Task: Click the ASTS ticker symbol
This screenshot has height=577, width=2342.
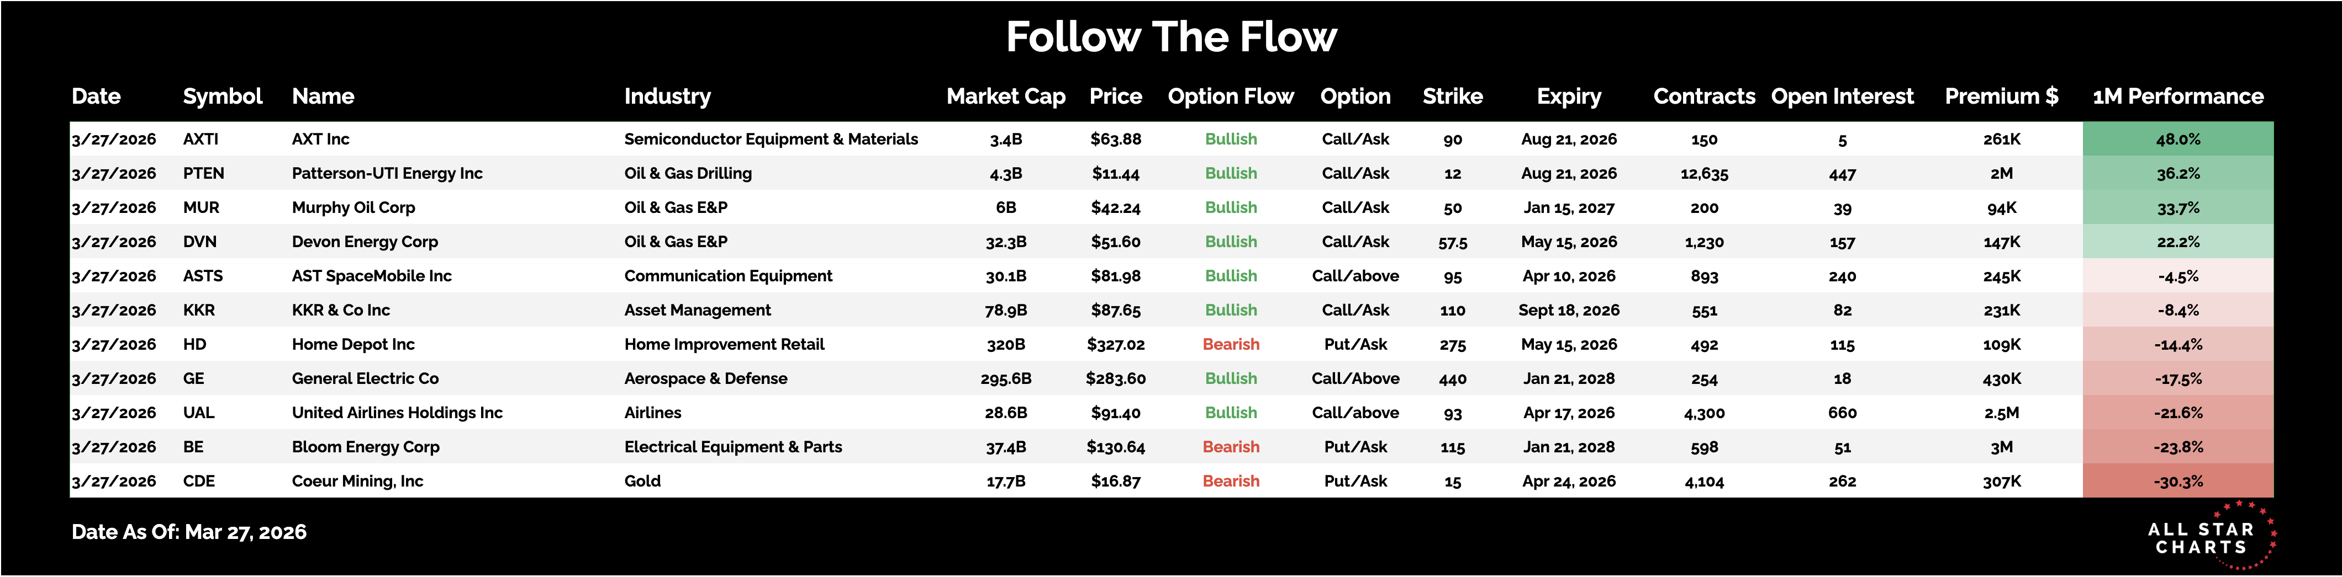Action: coord(203,276)
